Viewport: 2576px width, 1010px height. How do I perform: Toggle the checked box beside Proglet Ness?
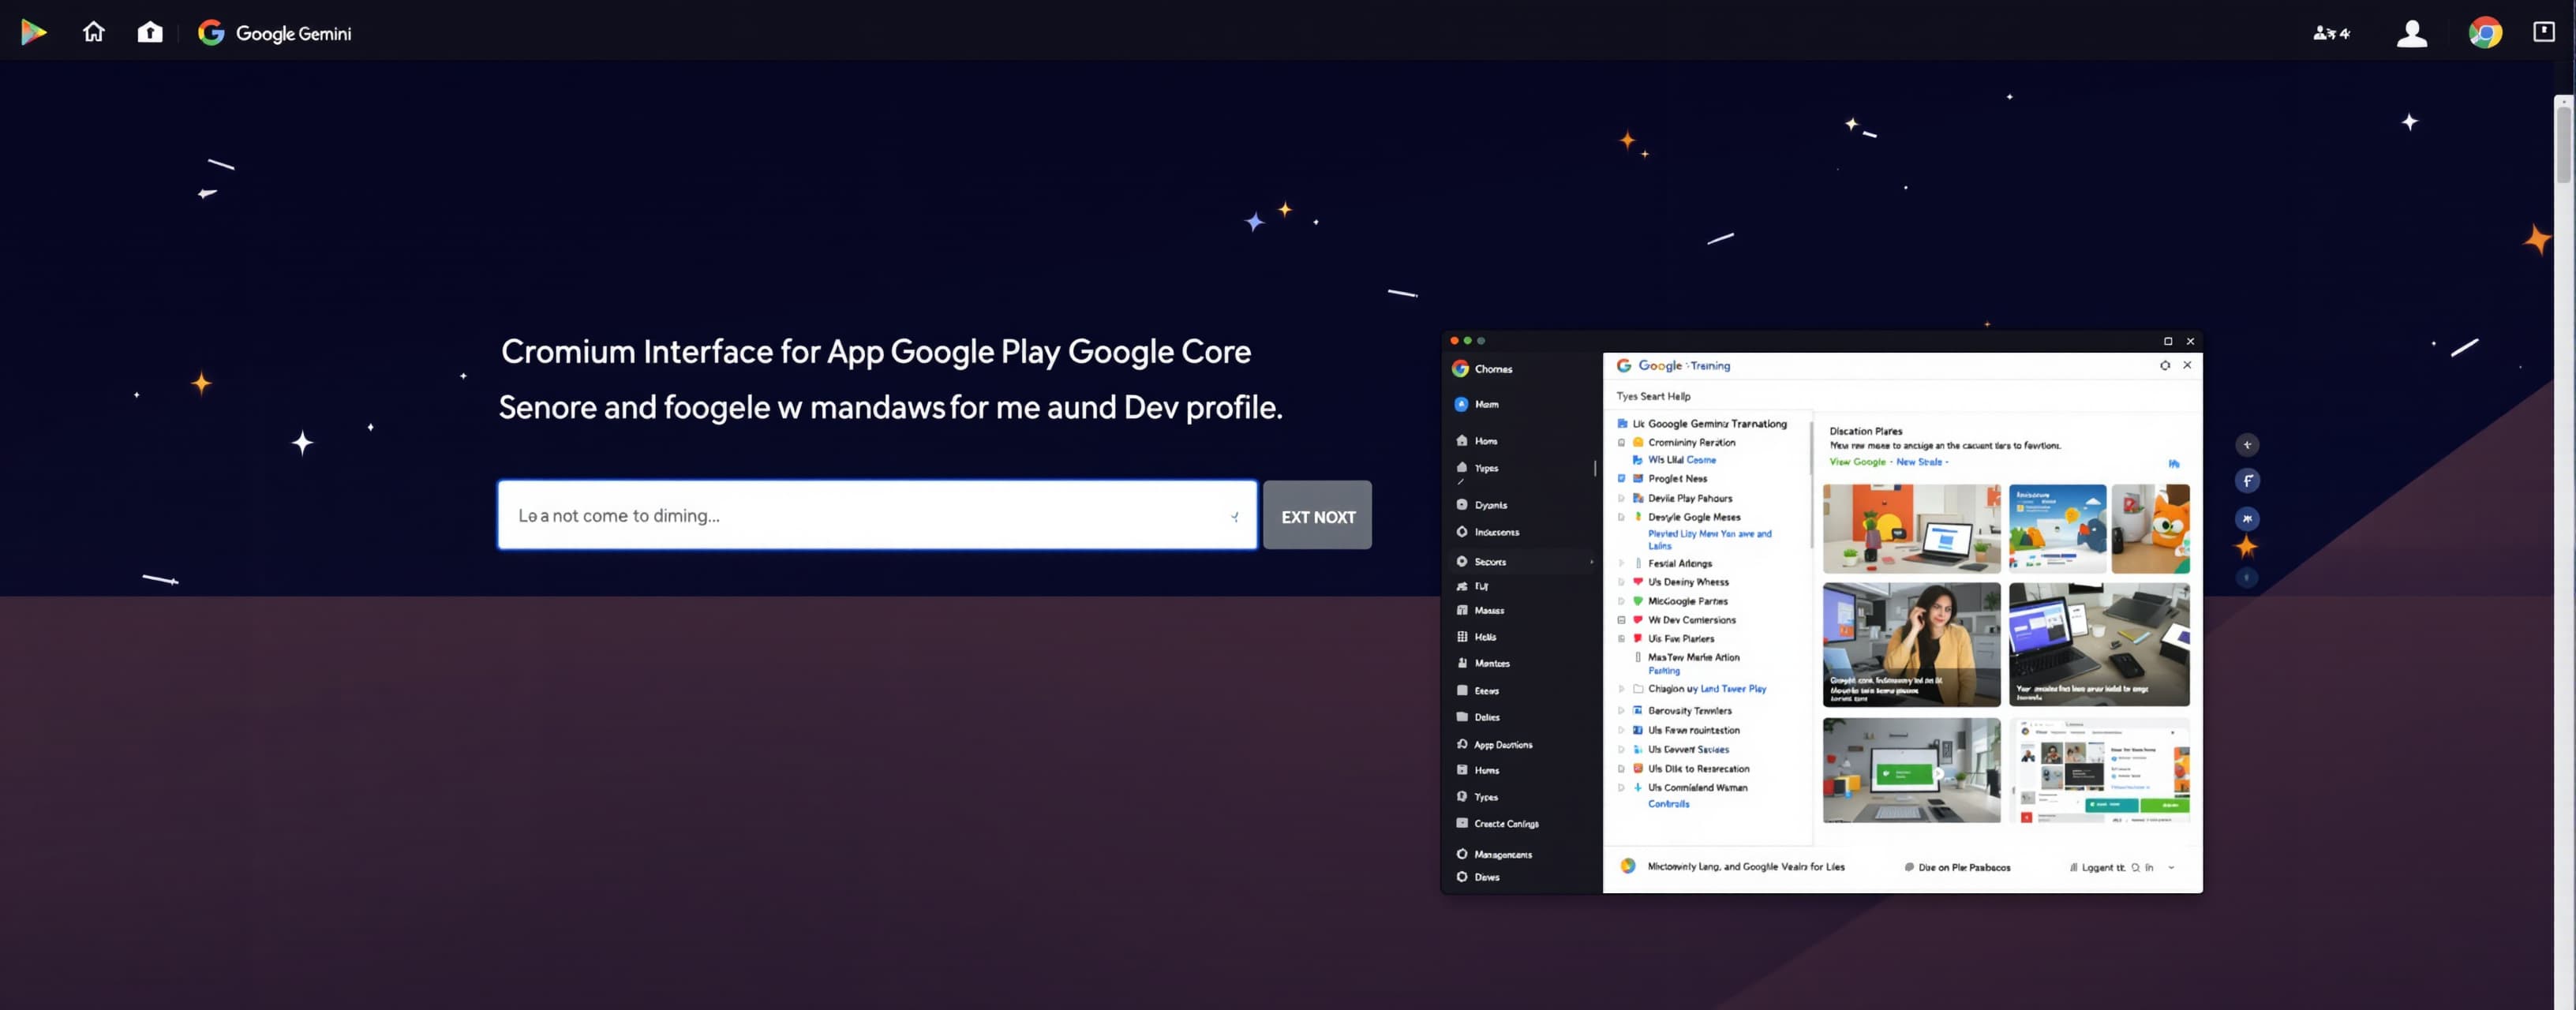tap(1622, 478)
